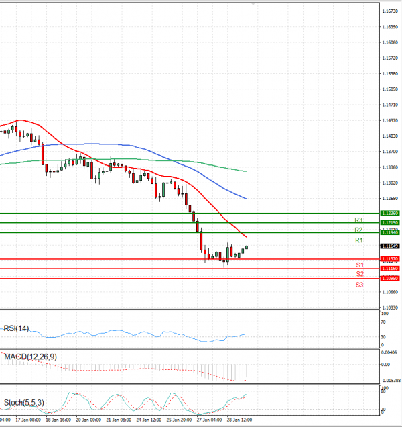The image size is (402, 427).
Task: Select the 1.11370 red price tag
Action: coord(390,259)
